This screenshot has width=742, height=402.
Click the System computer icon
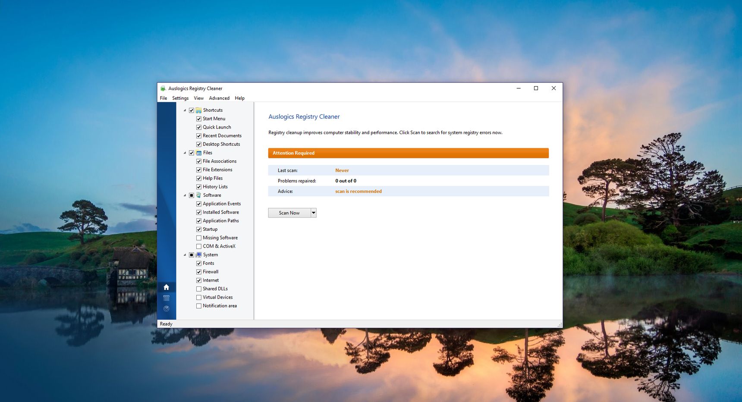pos(199,255)
